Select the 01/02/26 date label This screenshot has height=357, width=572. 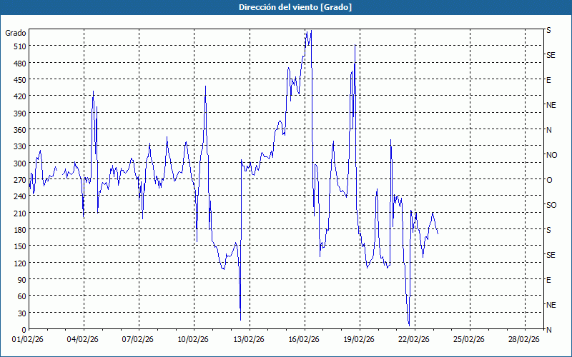pos(29,340)
